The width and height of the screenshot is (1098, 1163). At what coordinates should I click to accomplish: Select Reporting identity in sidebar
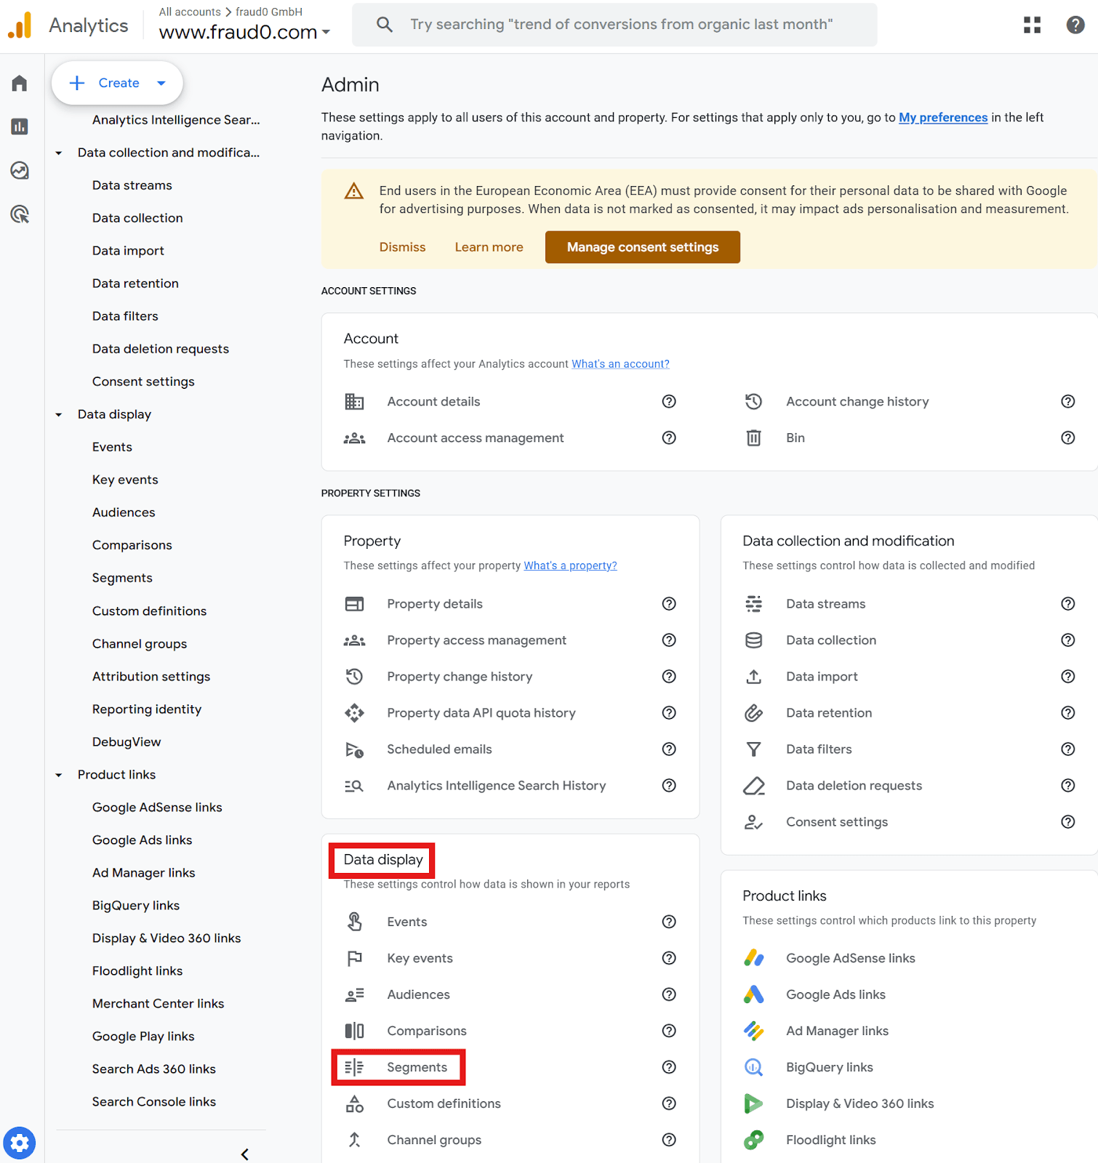pyautogui.click(x=147, y=709)
